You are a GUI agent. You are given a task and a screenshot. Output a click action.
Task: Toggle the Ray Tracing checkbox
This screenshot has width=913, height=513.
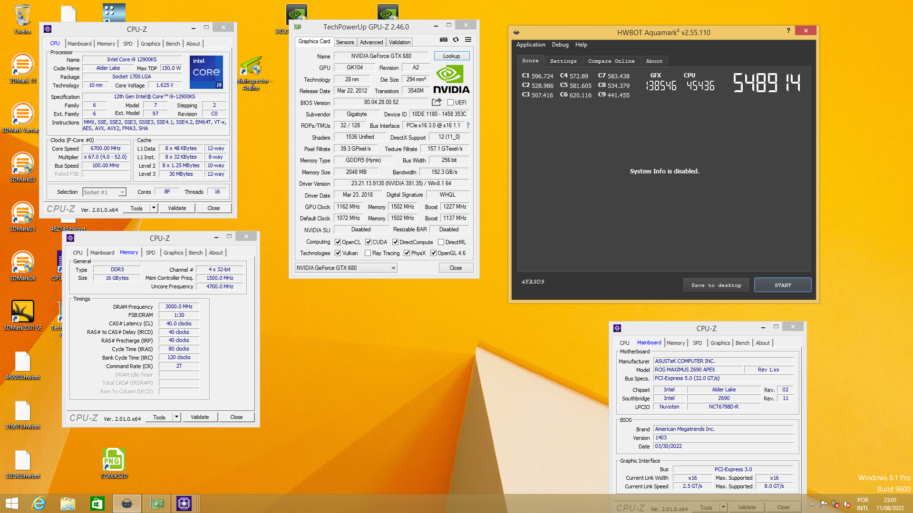tap(368, 253)
